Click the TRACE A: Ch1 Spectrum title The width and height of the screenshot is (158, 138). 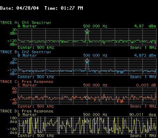click(26, 22)
